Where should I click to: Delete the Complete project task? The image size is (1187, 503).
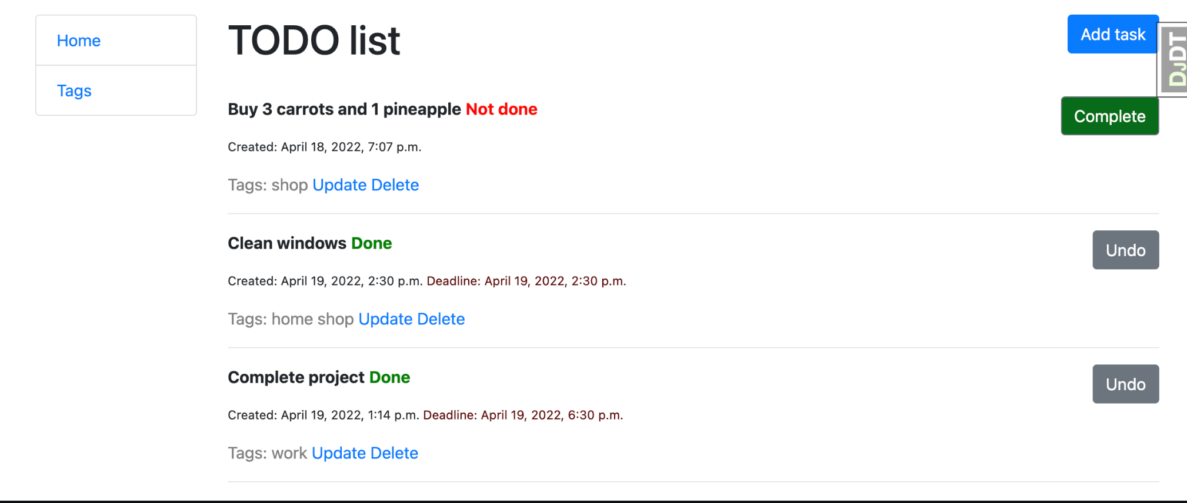tap(395, 453)
